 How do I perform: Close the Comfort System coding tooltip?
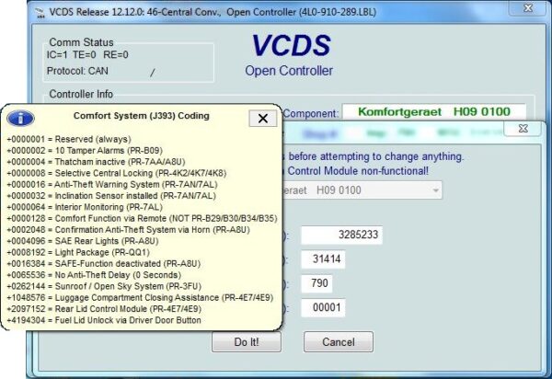[x=262, y=119]
